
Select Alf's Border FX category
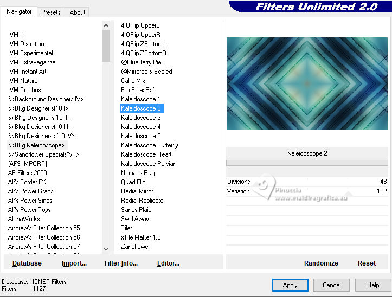point(27,182)
